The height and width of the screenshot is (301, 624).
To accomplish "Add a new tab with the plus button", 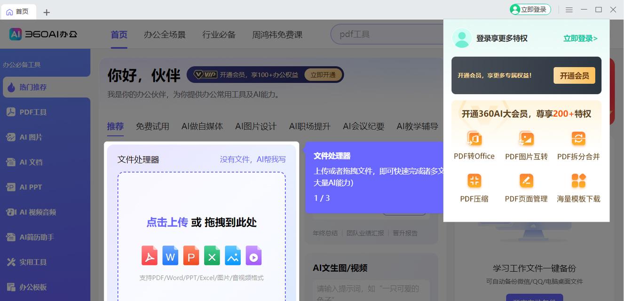I will click(x=47, y=12).
